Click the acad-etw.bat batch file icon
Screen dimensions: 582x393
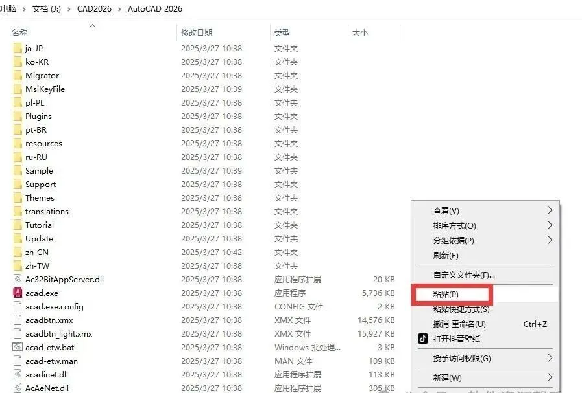pyautogui.click(x=18, y=348)
